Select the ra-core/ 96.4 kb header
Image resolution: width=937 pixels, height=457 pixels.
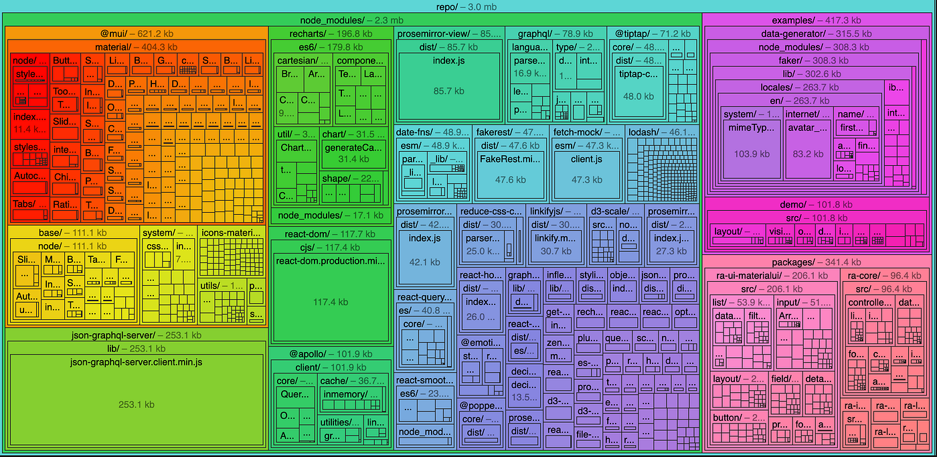click(x=885, y=275)
